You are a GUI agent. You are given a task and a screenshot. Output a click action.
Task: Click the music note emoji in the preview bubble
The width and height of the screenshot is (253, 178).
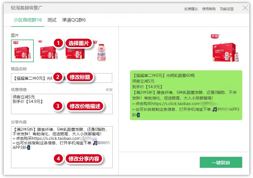click(x=214, y=110)
